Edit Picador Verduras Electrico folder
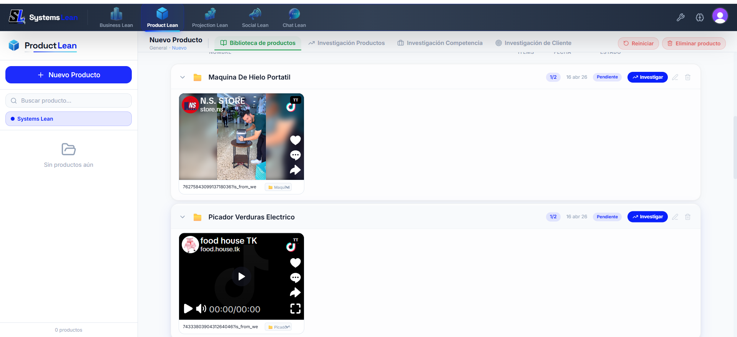The width and height of the screenshot is (737, 337). (675, 217)
